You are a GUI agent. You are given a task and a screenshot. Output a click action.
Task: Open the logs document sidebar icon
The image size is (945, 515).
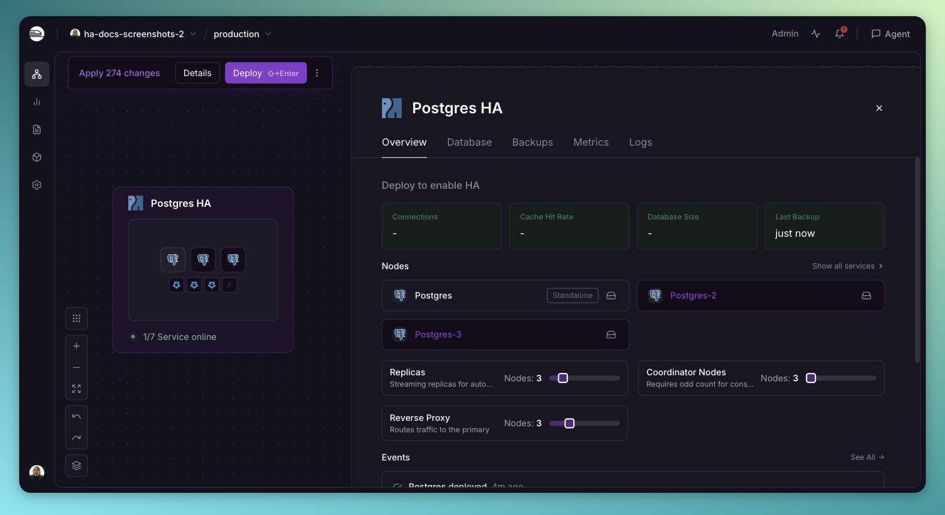point(37,129)
